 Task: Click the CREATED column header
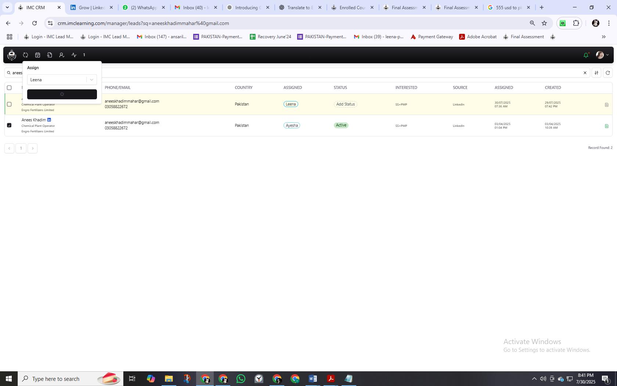click(553, 87)
